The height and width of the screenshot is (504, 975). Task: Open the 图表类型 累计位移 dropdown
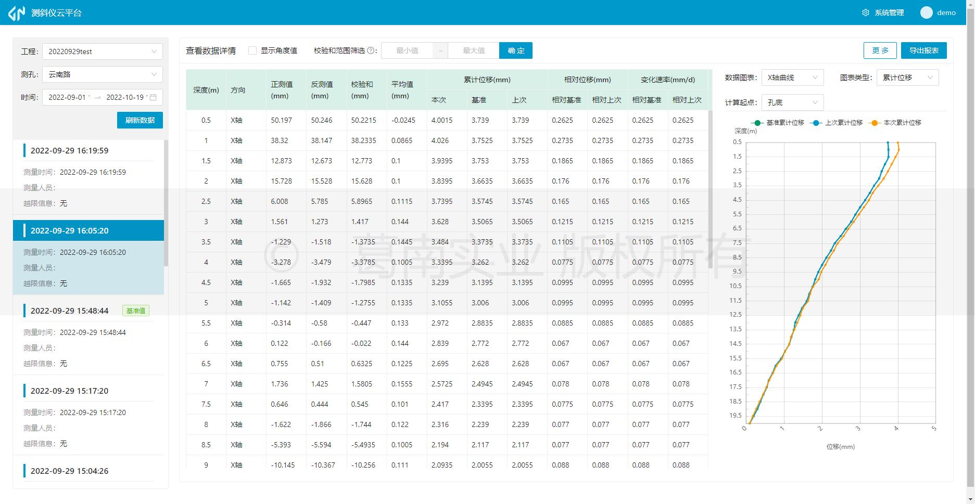908,77
